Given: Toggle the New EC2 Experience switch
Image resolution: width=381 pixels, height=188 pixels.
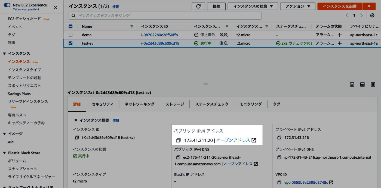Looking at the screenshot, I should (7, 5).
